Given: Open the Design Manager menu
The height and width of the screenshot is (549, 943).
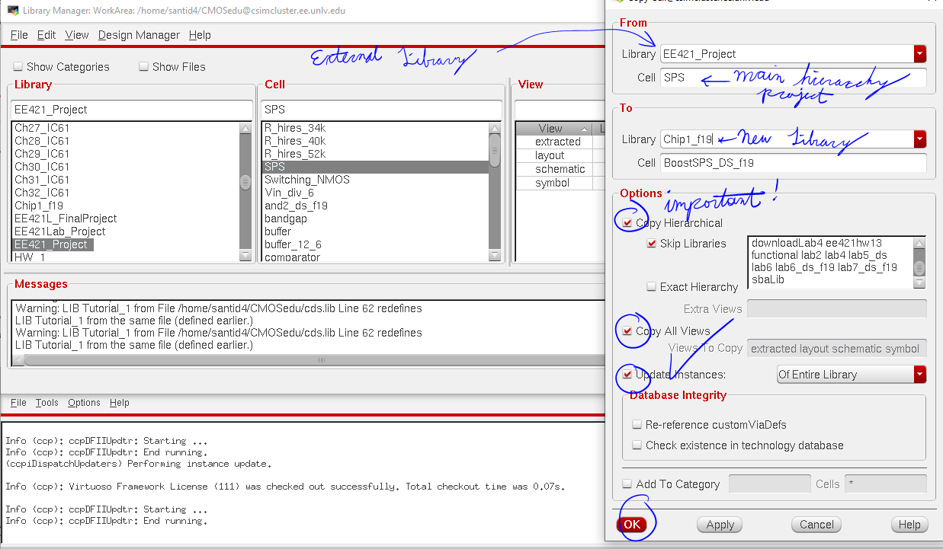Looking at the screenshot, I should point(139,35).
